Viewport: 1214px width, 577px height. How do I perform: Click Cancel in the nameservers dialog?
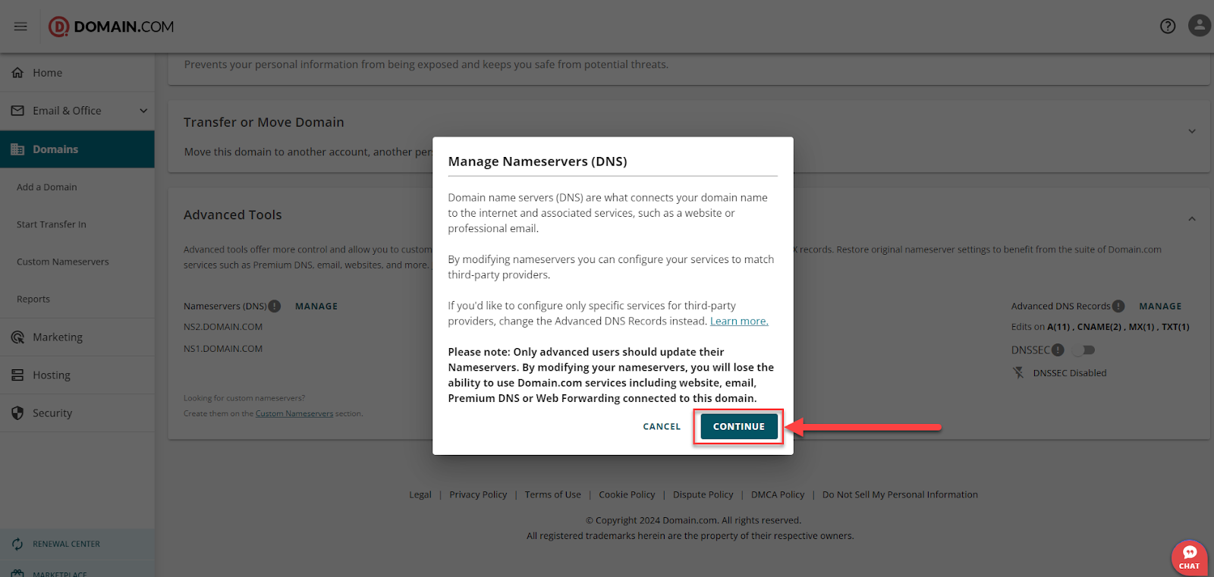pos(662,427)
